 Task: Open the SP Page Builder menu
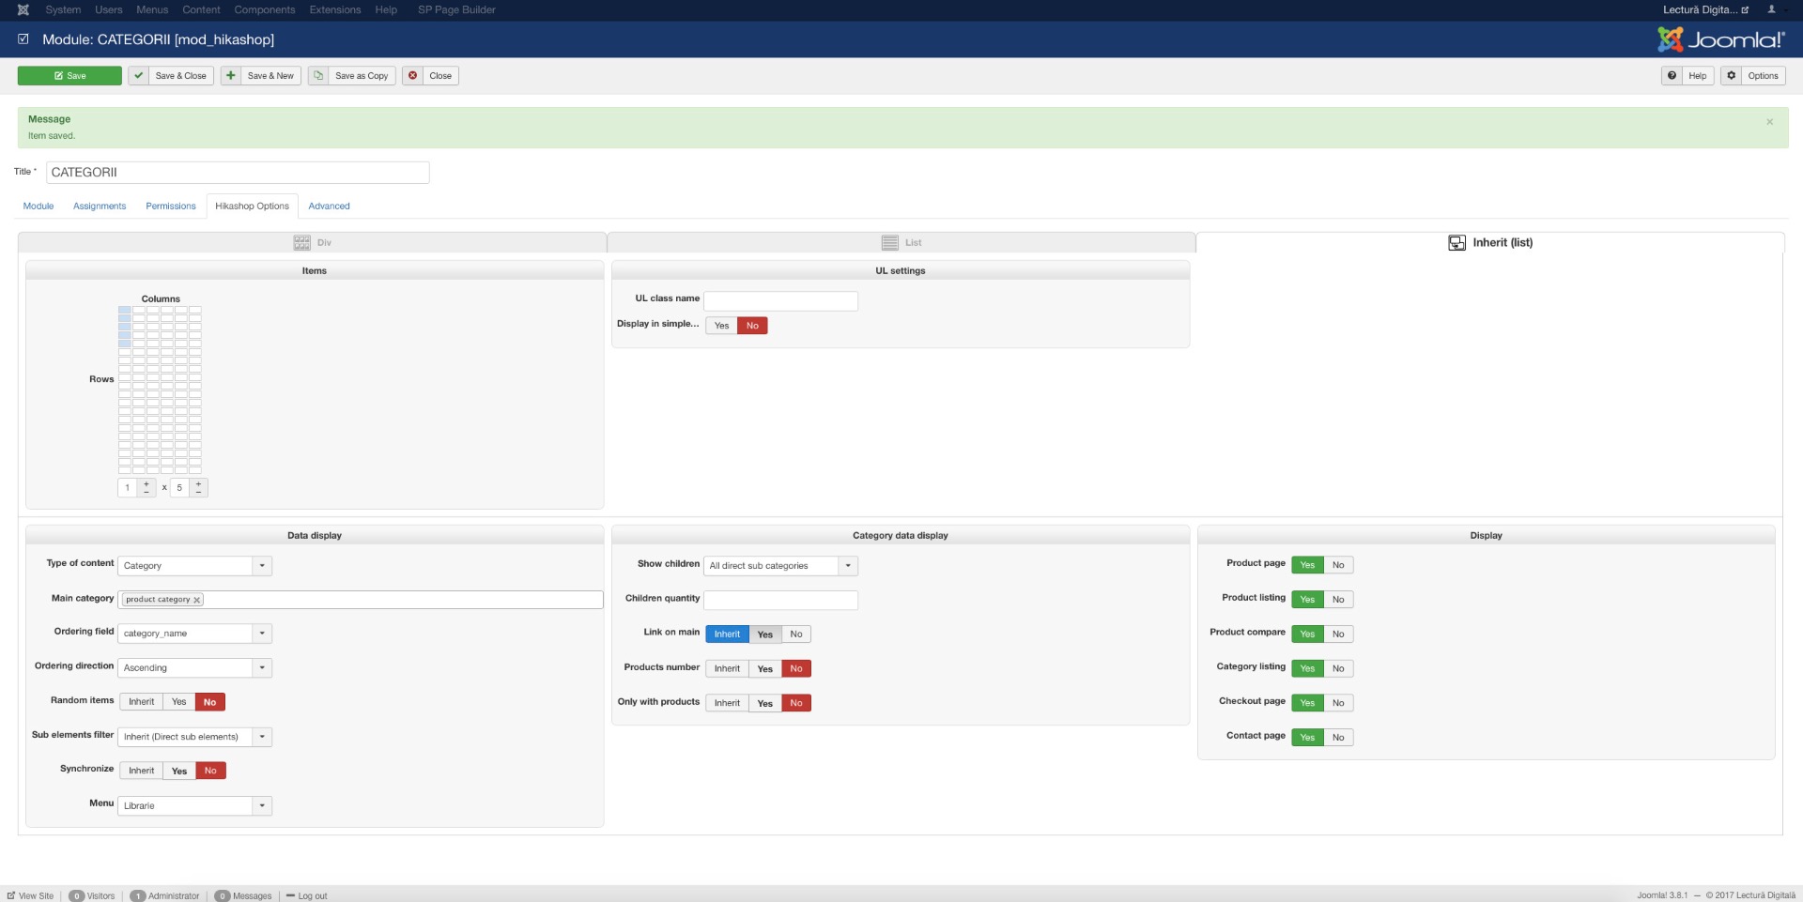(456, 9)
